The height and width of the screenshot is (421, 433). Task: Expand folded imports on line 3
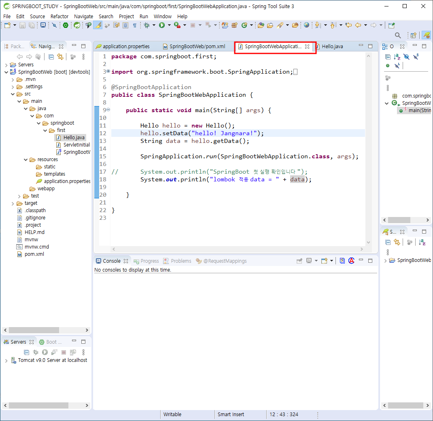pos(108,71)
